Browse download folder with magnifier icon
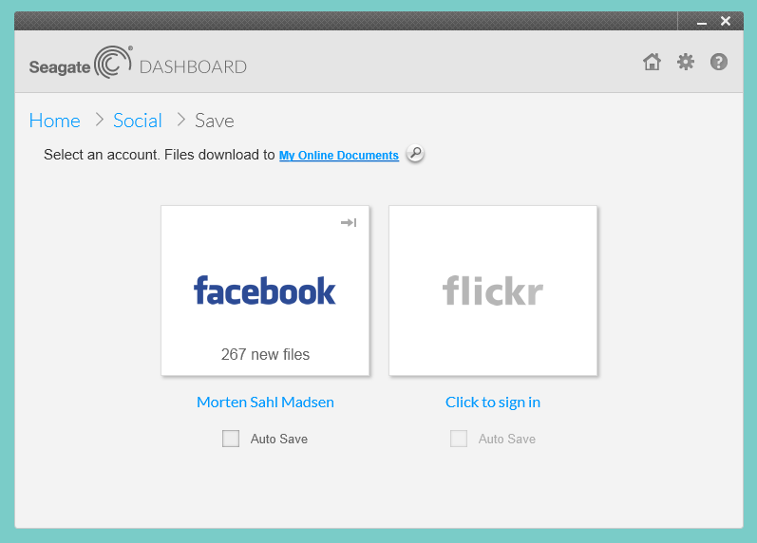 tap(415, 154)
